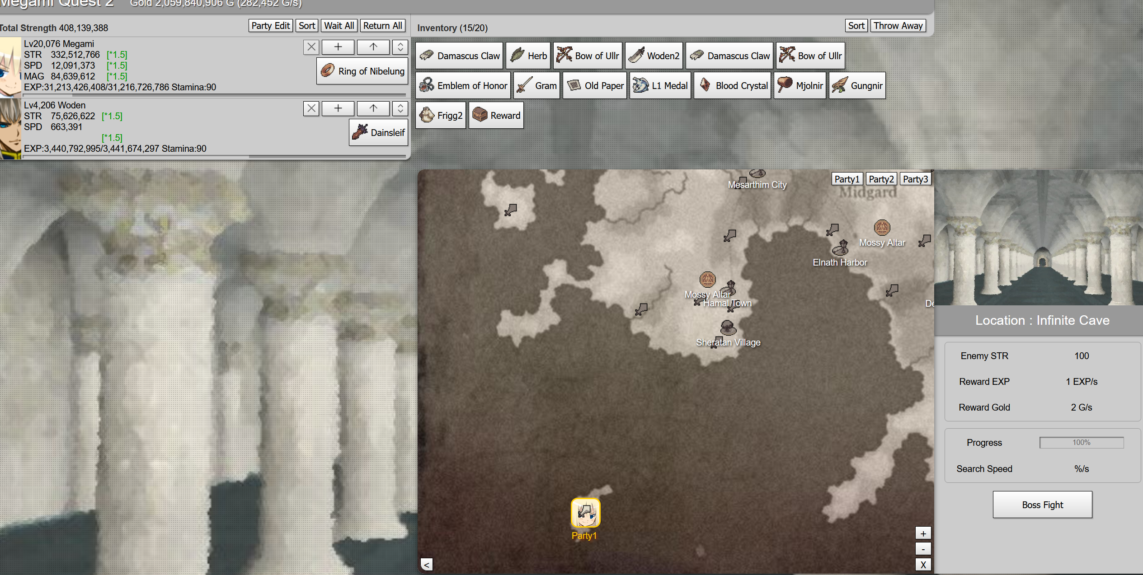The image size is (1143, 575).
Task: Zoom in map with plus button
Action: (x=923, y=533)
